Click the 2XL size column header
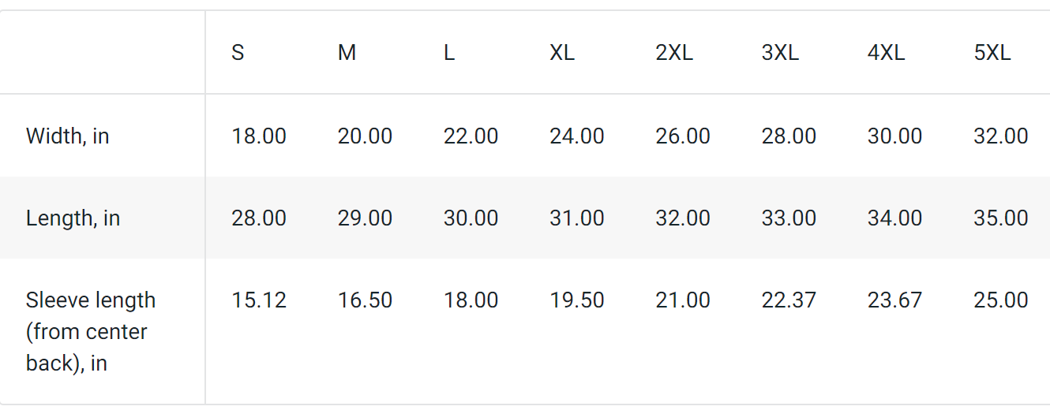1050x410 pixels. [674, 53]
